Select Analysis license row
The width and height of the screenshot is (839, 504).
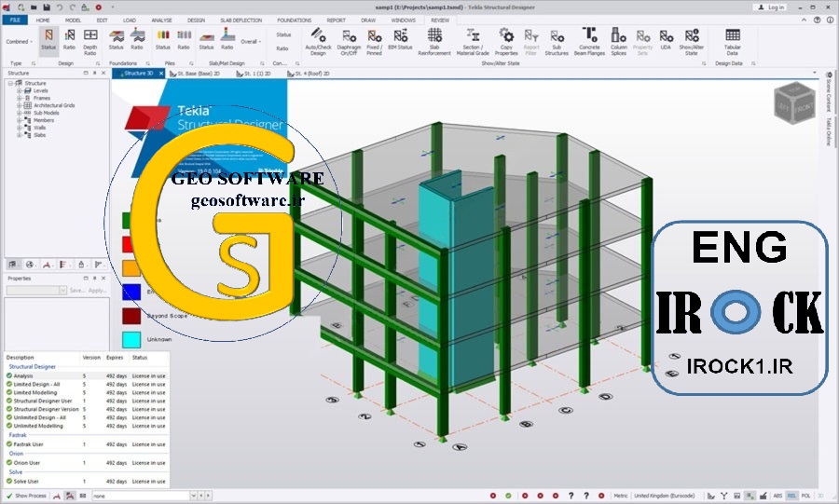pyautogui.click(x=87, y=375)
